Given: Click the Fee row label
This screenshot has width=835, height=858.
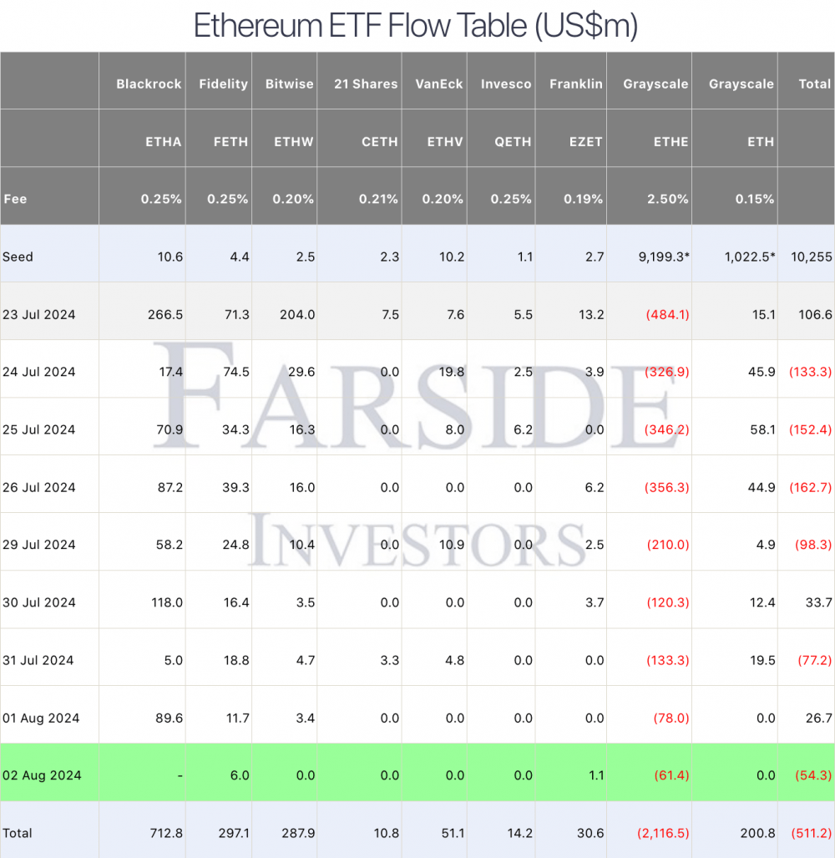Looking at the screenshot, I should tap(15, 199).
